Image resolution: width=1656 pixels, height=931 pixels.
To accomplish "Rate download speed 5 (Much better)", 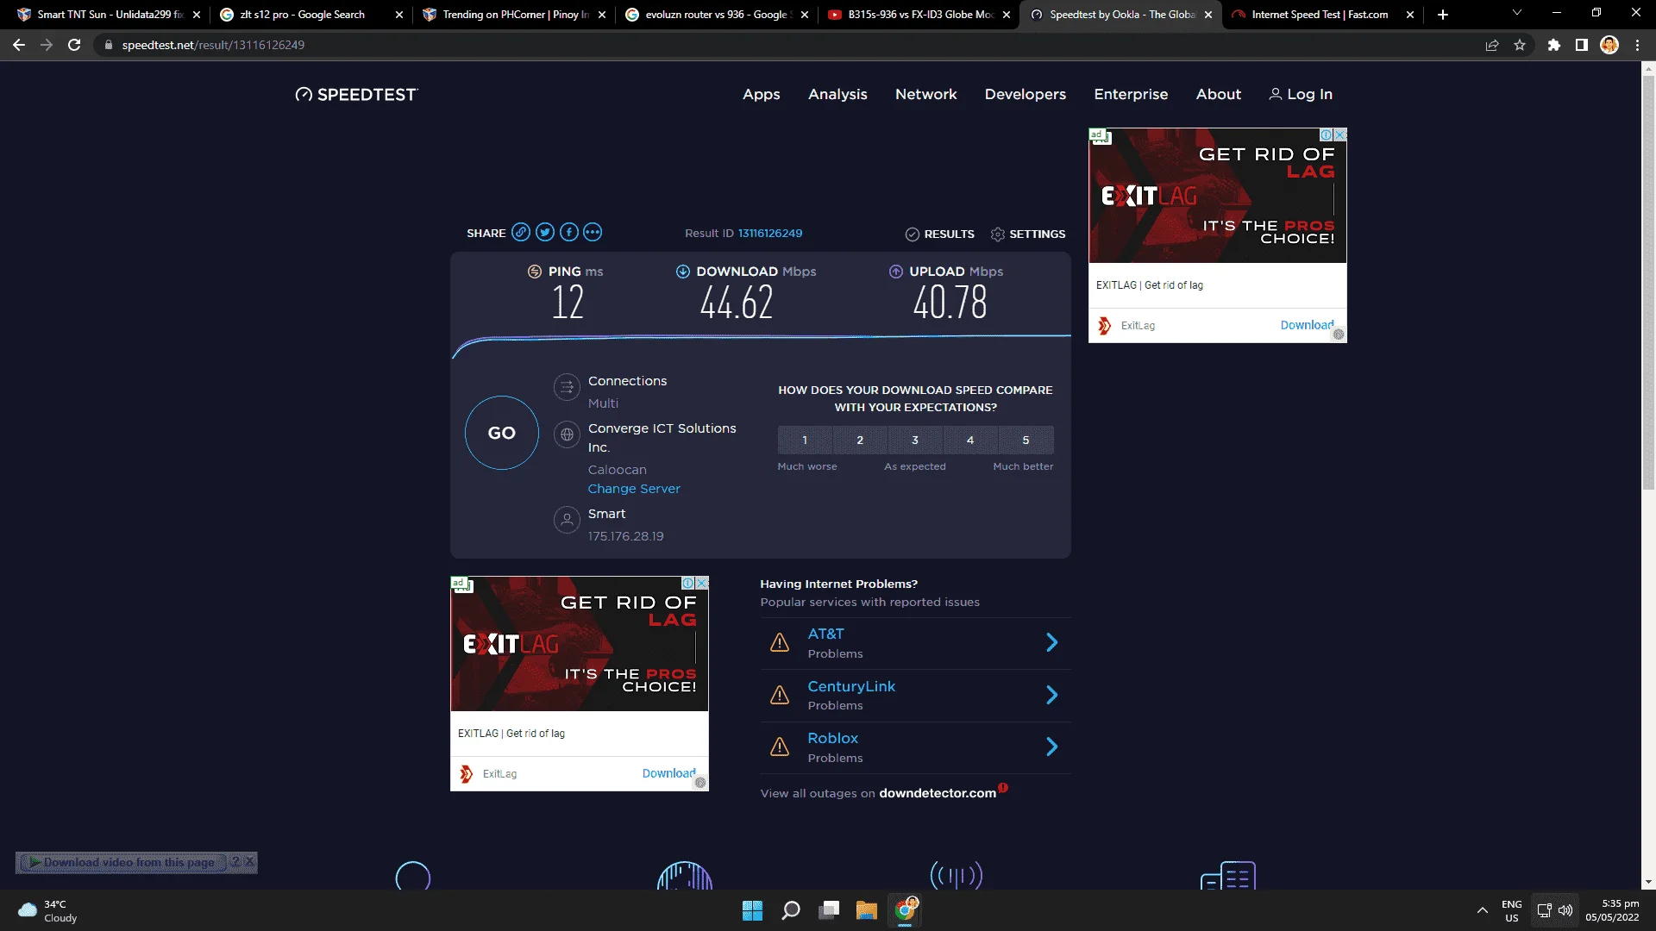I will tap(1026, 440).
